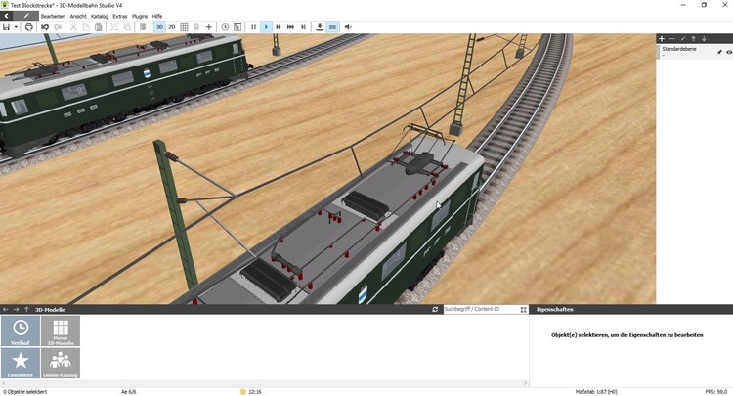
Task: Switch to 2D view mode
Action: pos(172,27)
